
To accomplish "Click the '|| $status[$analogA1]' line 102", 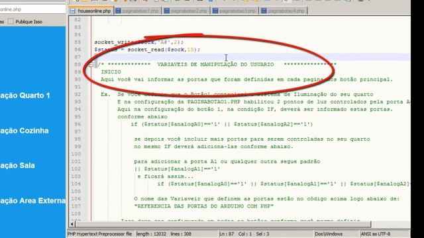I will tap(177, 169).
